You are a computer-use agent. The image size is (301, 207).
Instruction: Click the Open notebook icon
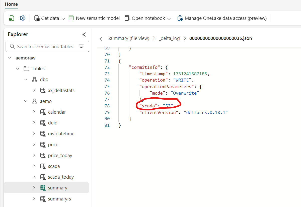click(x=127, y=18)
